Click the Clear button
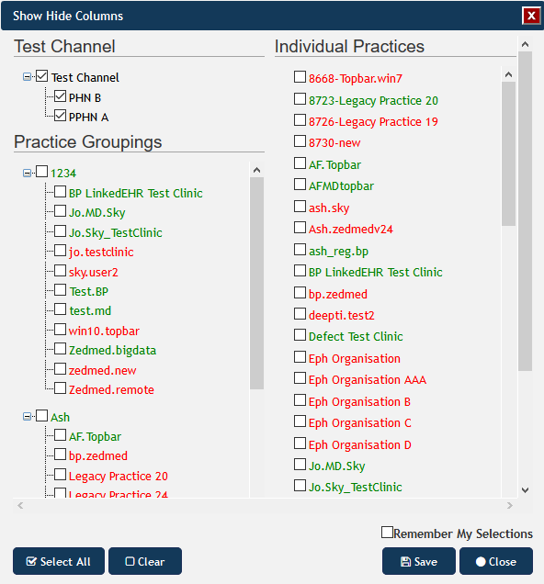 tap(145, 561)
